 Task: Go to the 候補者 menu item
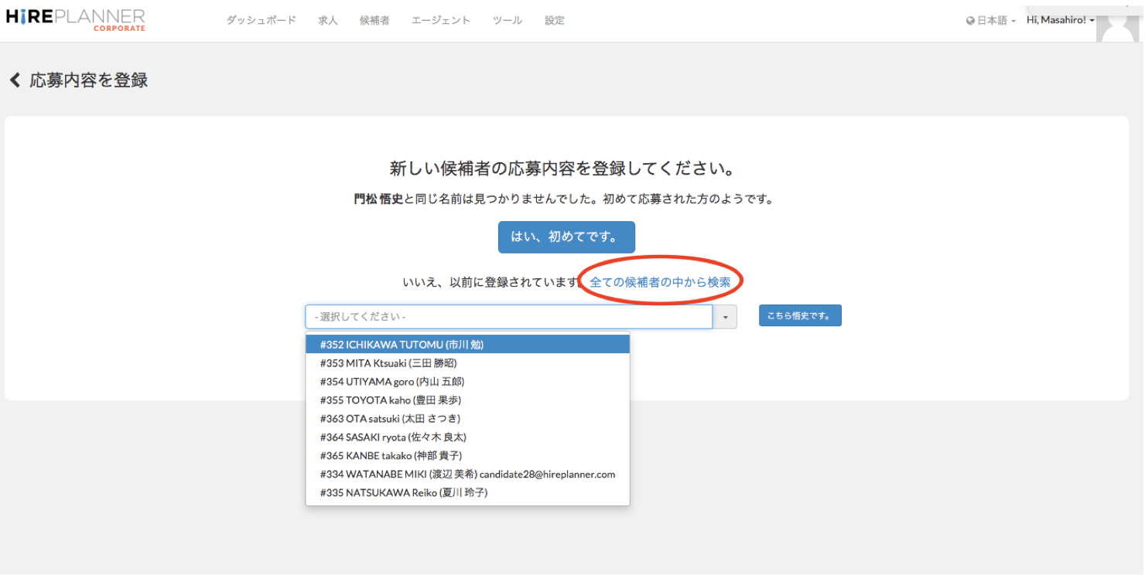click(x=374, y=21)
